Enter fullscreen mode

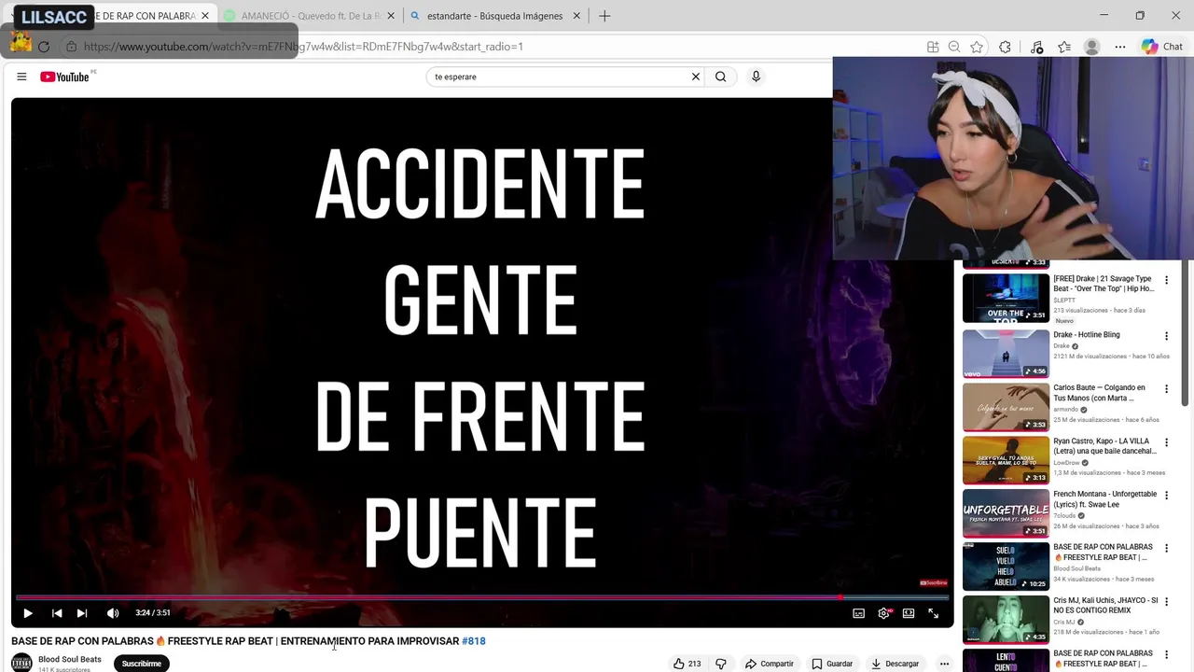coord(933,613)
